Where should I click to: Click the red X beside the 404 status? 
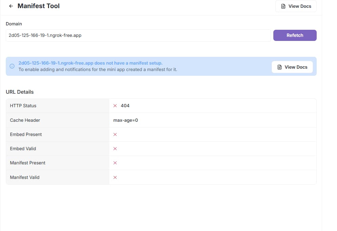pyautogui.click(x=115, y=106)
